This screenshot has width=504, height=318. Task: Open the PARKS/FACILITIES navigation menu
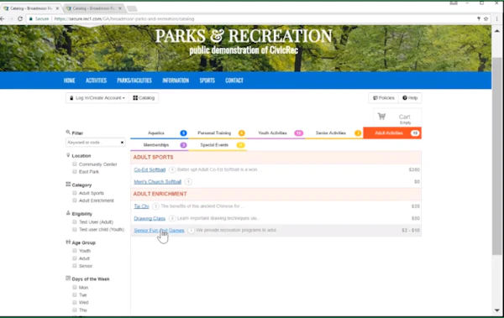(x=134, y=81)
